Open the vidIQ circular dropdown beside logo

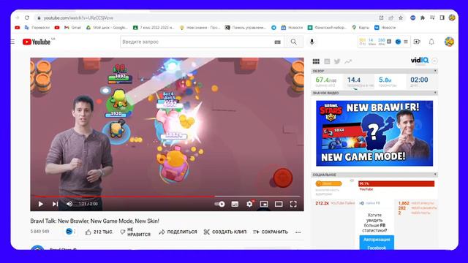tap(434, 61)
